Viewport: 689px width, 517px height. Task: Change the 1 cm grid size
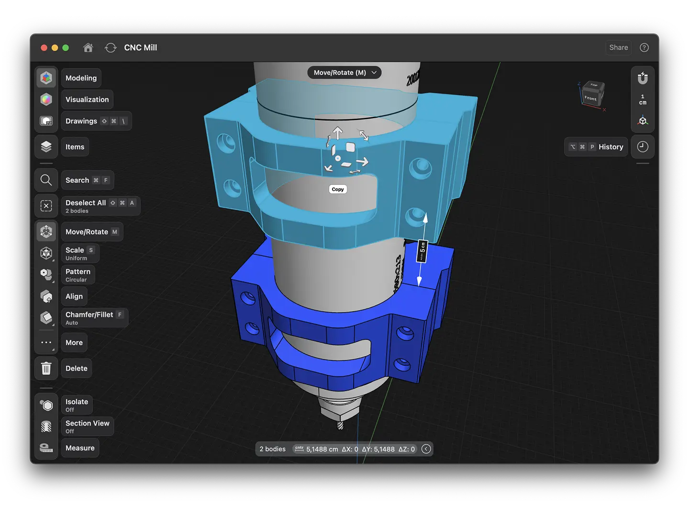pos(643,100)
